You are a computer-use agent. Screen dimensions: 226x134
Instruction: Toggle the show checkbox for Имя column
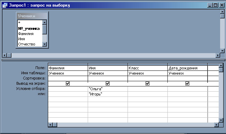click(108, 83)
